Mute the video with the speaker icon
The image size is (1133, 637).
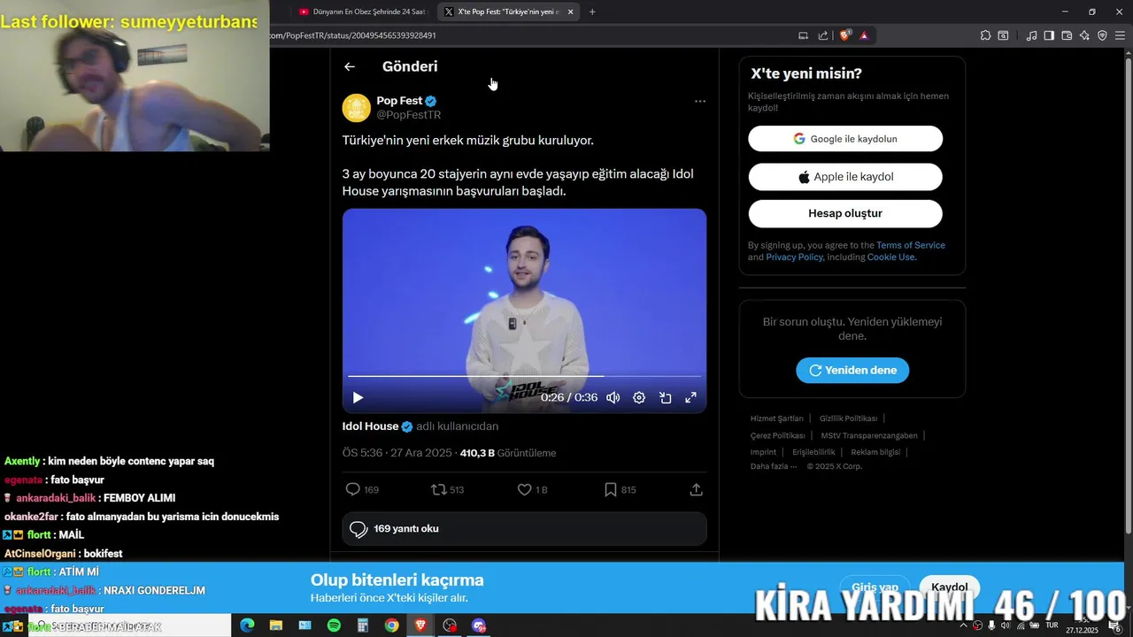pos(613,398)
